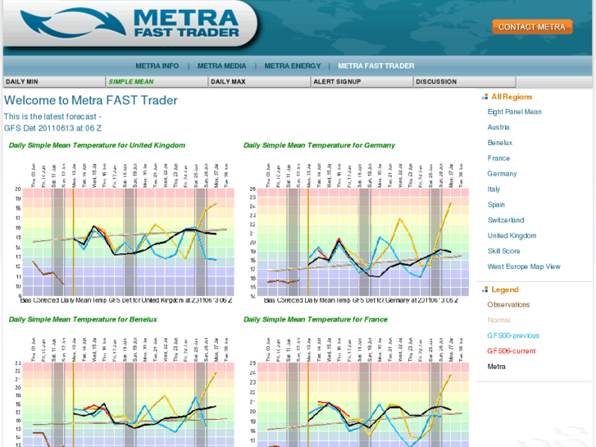This screenshot has height=447, width=596.
Task: Click the icon next to All Regions
Action: pyautogui.click(x=485, y=97)
